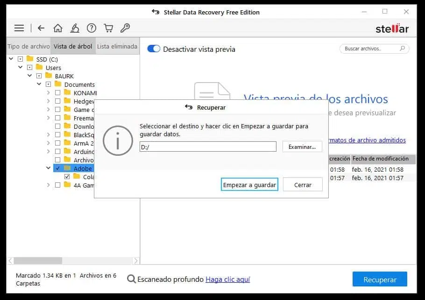
Task: Click the tree scrollbar right arrow
Action: 136,261
